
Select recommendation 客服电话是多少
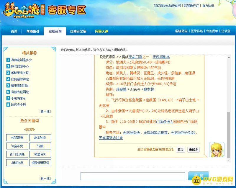click(x=21, y=60)
